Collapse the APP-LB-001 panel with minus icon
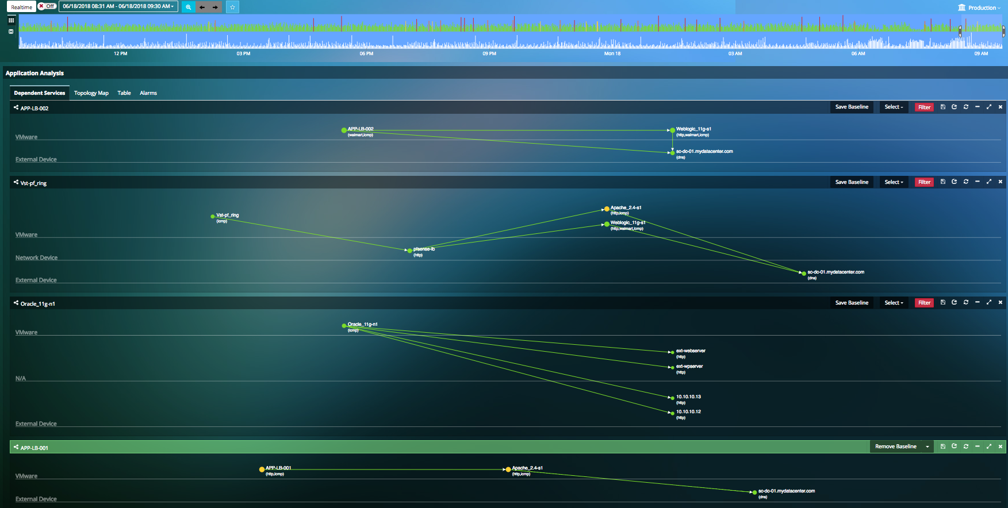This screenshot has height=508, width=1008. (978, 447)
